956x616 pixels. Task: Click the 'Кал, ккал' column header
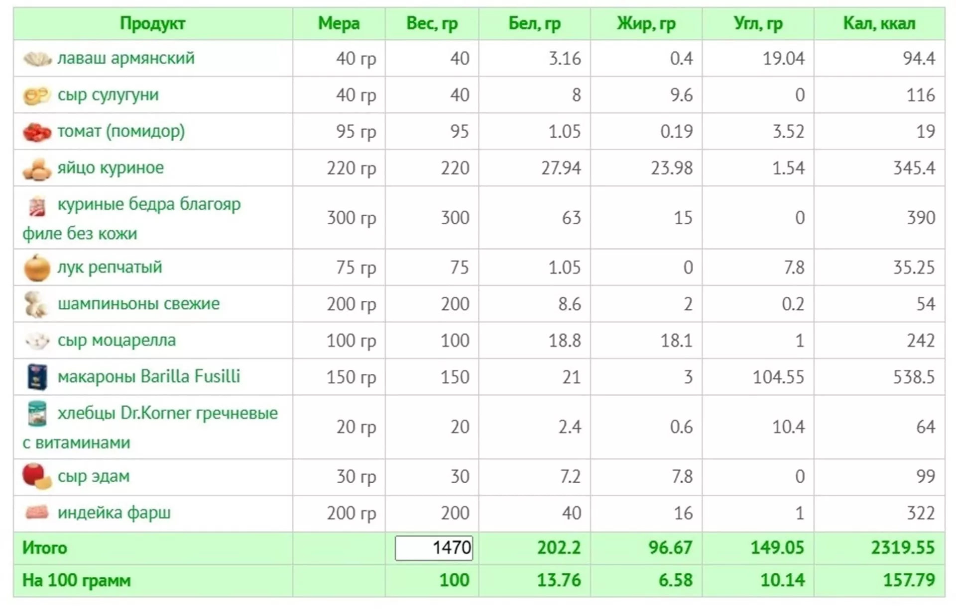click(x=879, y=23)
